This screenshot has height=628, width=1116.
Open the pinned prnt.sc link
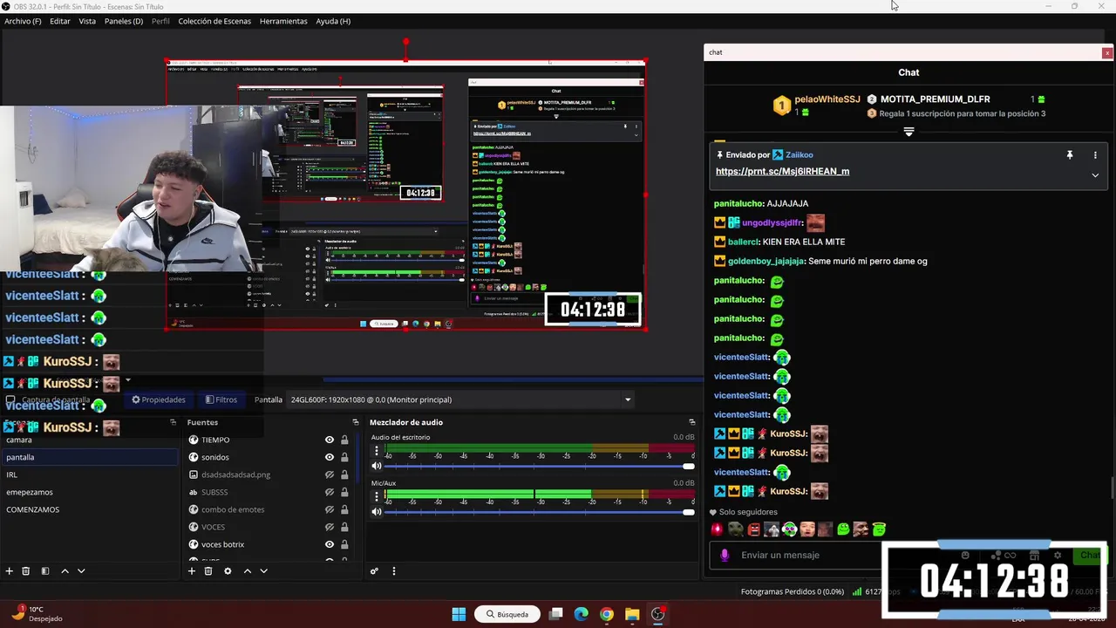782,172
